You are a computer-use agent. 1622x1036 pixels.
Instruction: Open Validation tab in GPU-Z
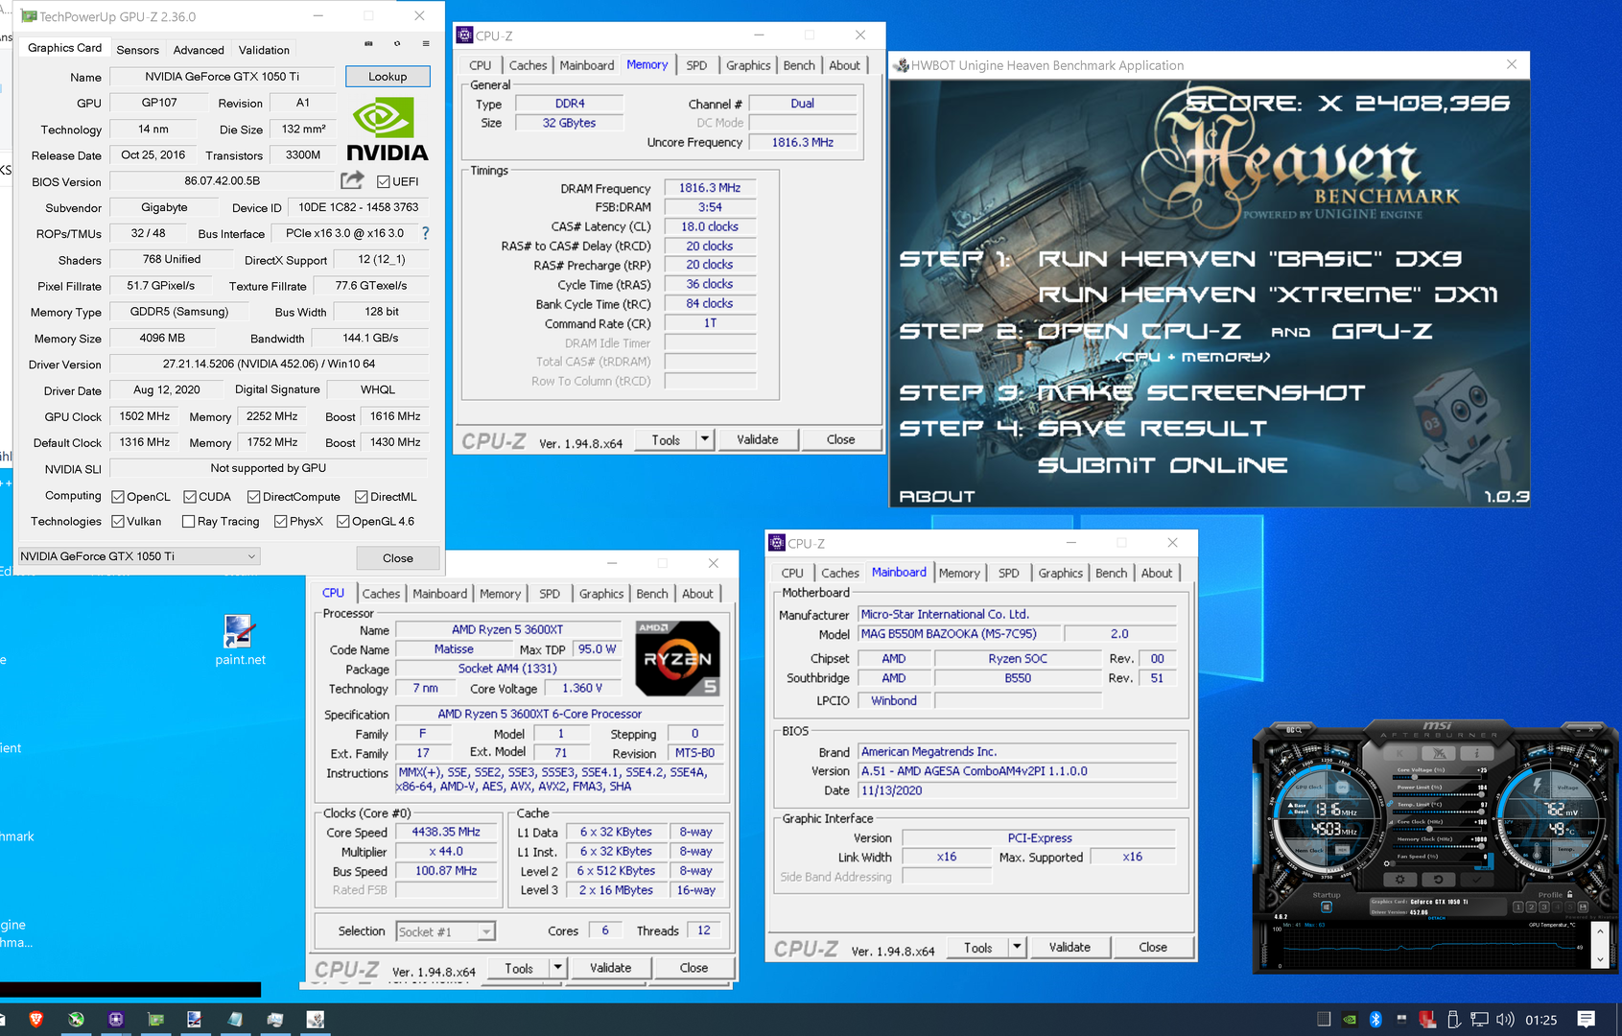[x=264, y=50]
